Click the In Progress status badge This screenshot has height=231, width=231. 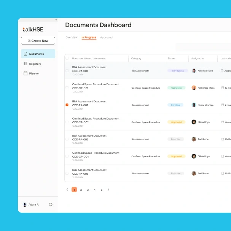tap(178, 71)
